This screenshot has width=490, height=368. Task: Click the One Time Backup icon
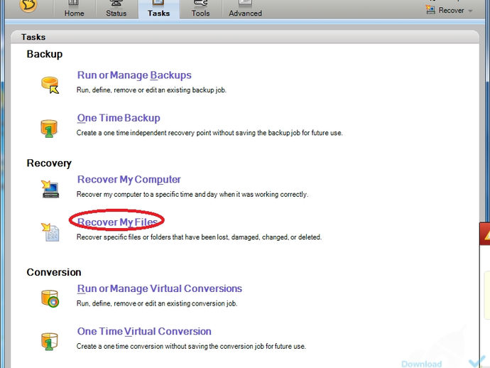click(x=49, y=129)
